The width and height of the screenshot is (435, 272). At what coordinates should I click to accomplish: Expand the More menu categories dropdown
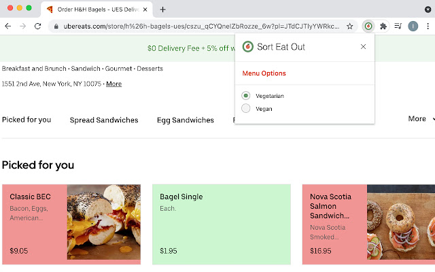[421, 119]
